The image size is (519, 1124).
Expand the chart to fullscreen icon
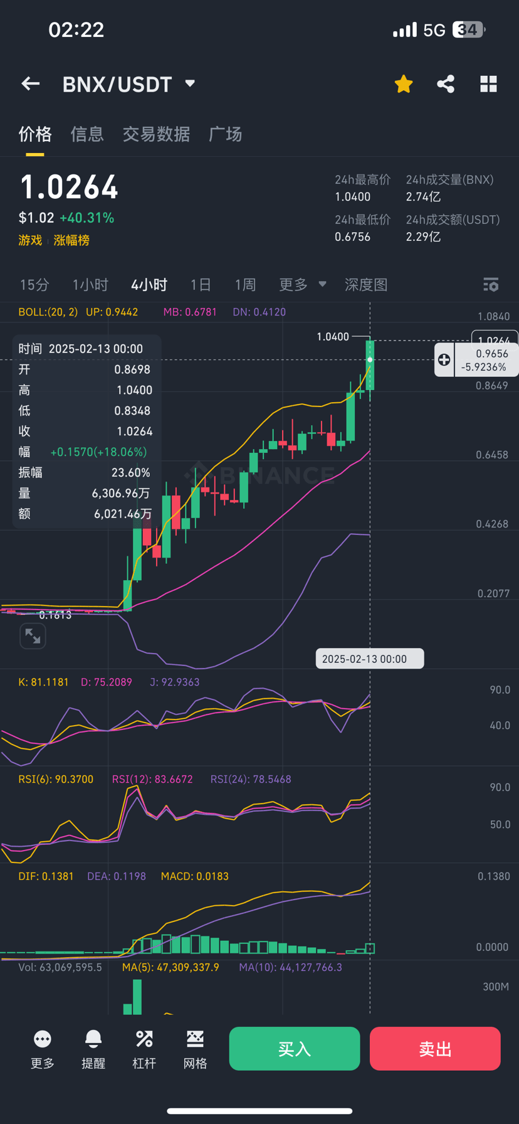tap(33, 636)
